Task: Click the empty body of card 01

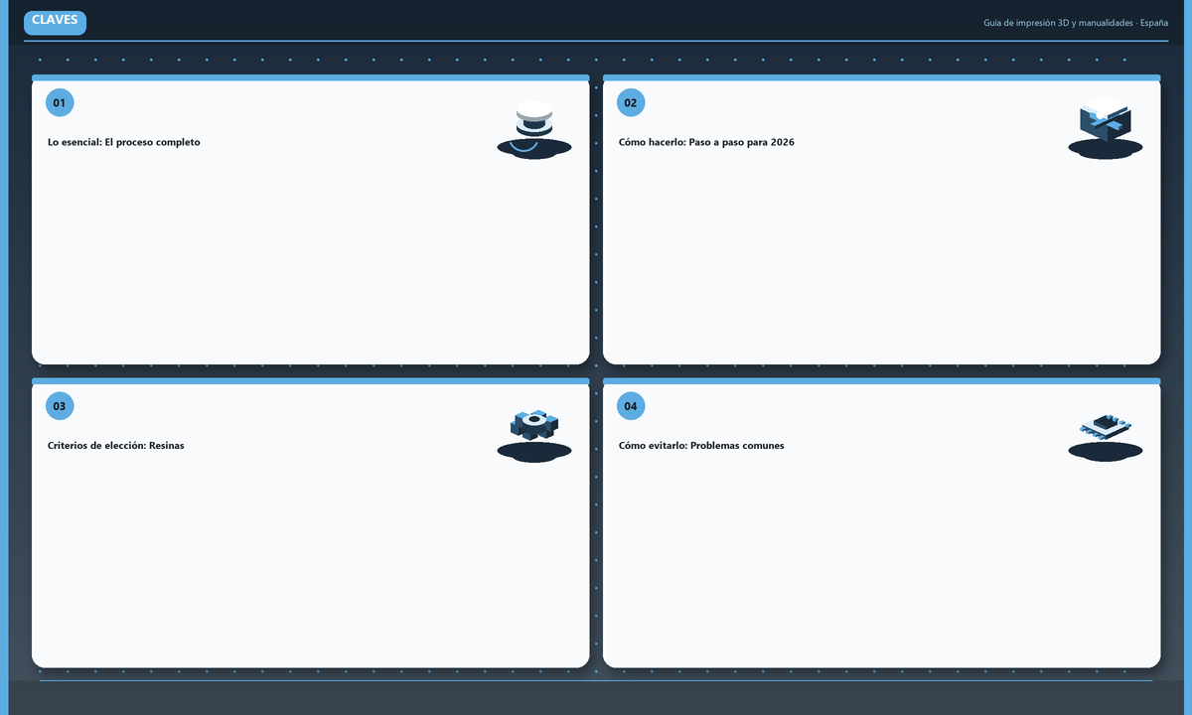Action: [x=310, y=258]
